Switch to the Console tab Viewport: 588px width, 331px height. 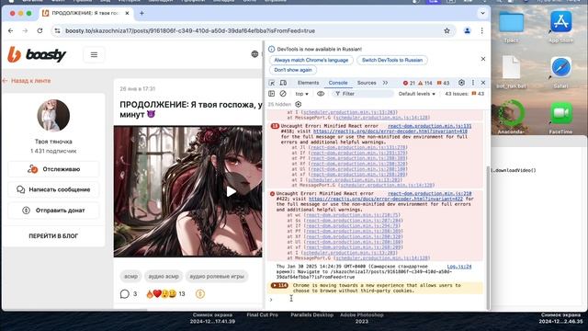pos(338,83)
